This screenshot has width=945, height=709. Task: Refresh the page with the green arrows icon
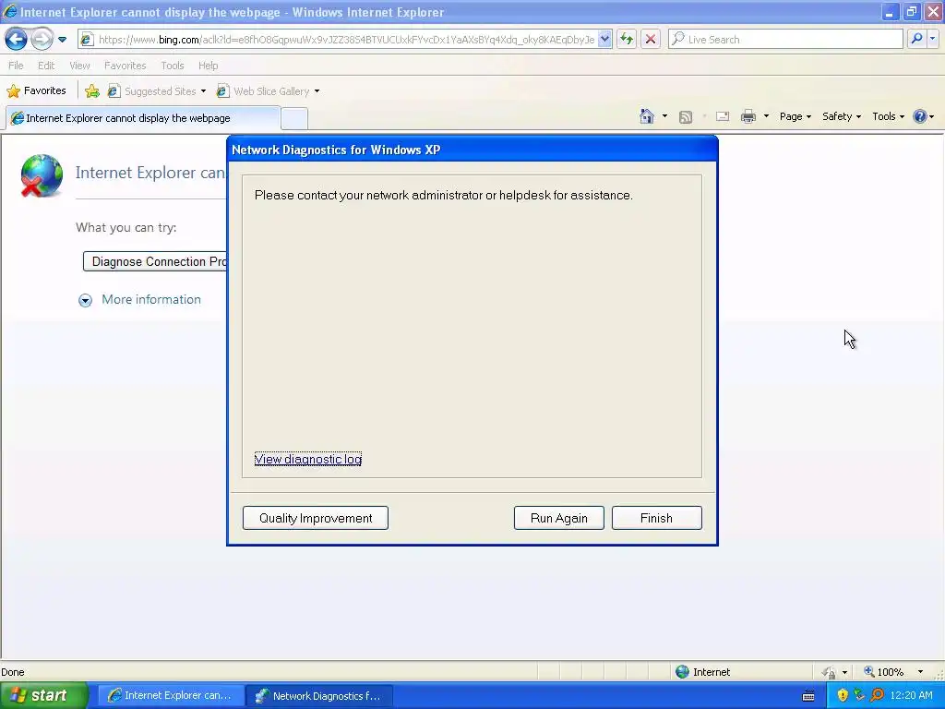[627, 40]
